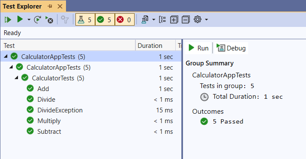Click Debug in the summary pane
This screenshot has height=159, width=306.
point(231,48)
